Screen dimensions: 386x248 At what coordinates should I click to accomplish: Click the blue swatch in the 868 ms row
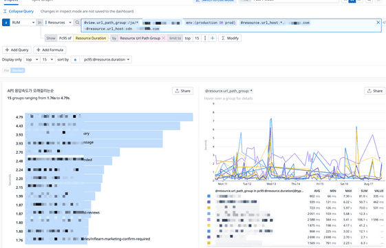208,231
